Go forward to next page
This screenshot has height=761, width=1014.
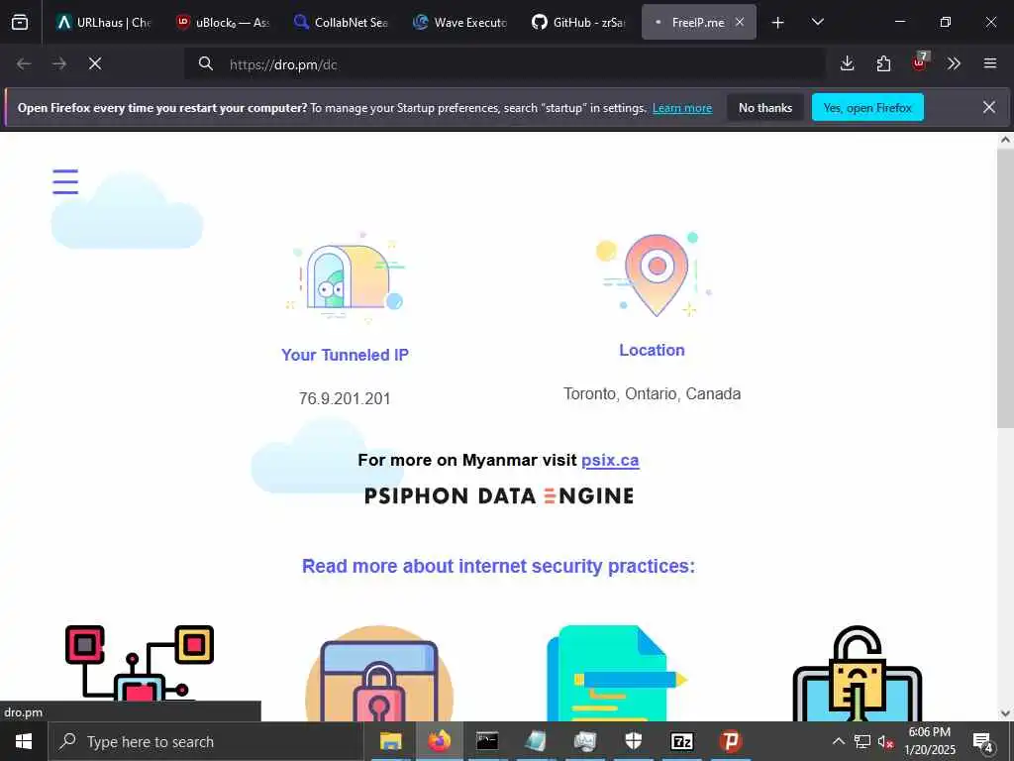58,63
